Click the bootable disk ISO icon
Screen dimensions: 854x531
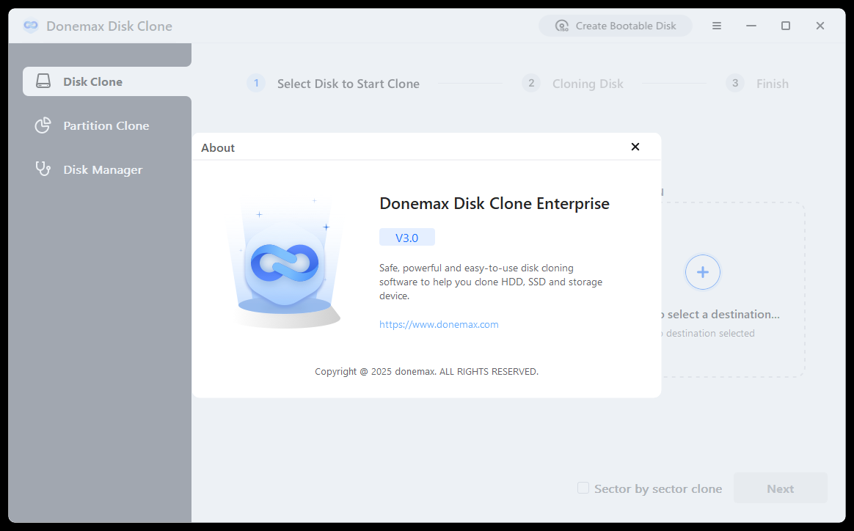point(561,26)
